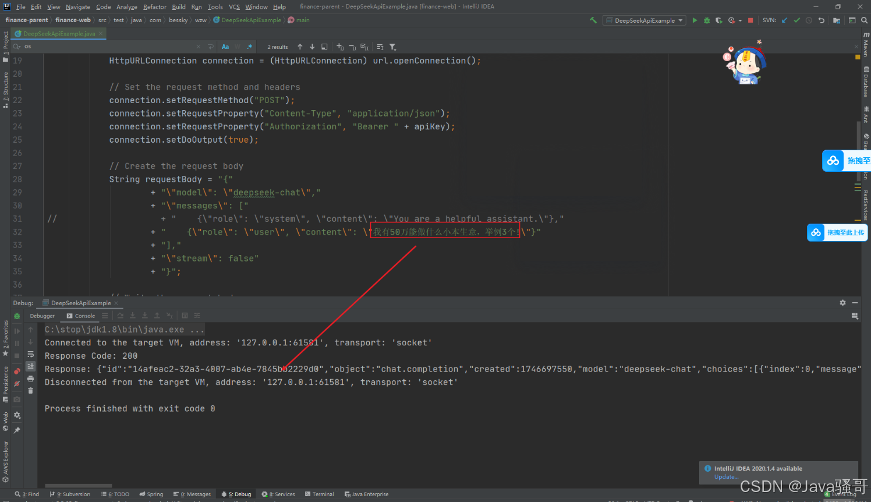The image size is (871, 502).
Task: Open the Maven side panel
Action: tap(866, 45)
